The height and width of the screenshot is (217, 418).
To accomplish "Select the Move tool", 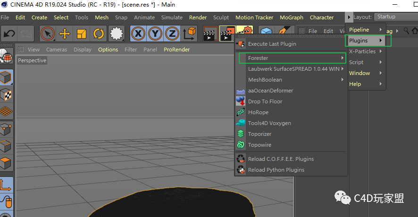I will pos(64,34).
